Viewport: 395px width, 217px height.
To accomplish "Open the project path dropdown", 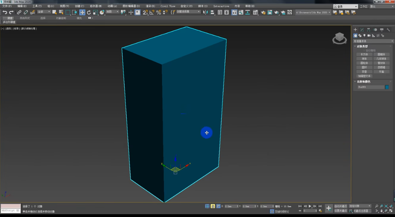I will pyautogui.click(x=313, y=12).
